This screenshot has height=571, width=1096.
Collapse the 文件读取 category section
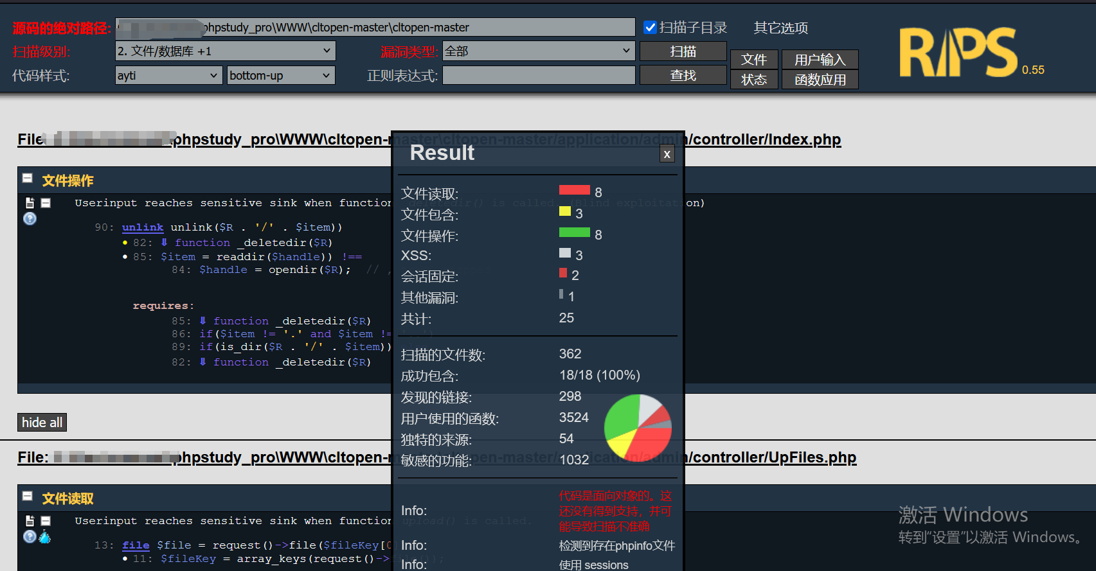(x=28, y=496)
